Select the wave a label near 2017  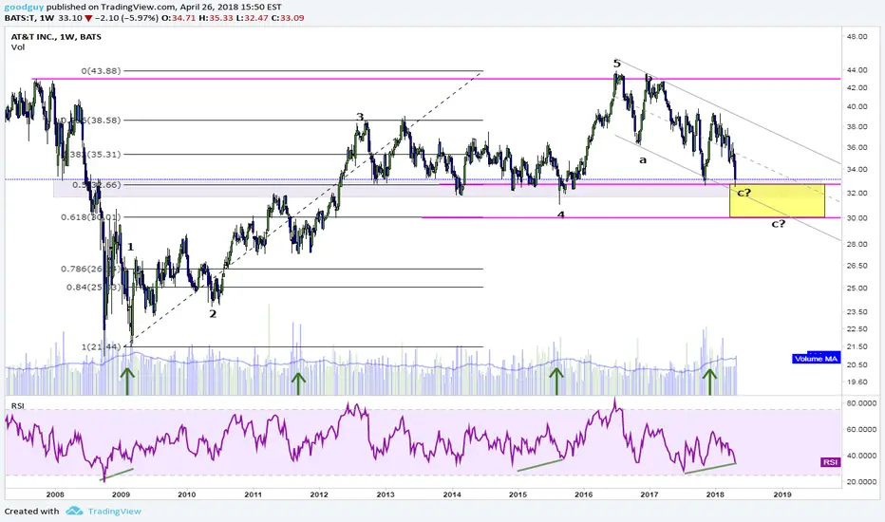tap(642, 159)
